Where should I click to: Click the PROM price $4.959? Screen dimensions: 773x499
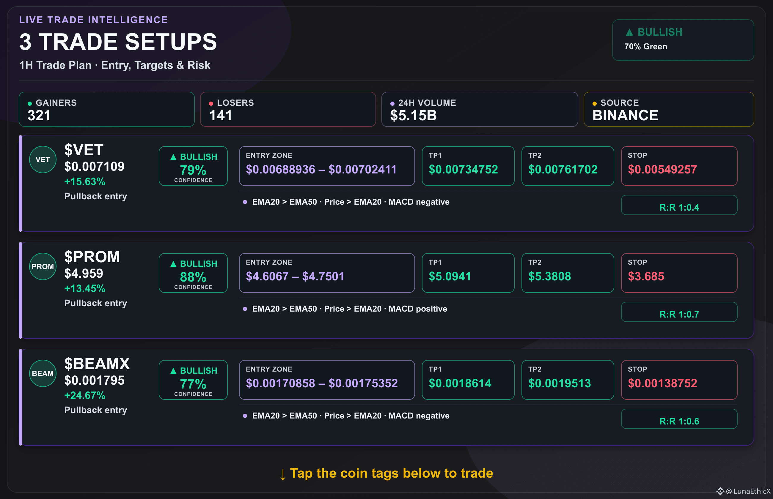[x=84, y=274]
